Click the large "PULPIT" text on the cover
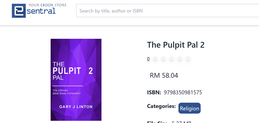The image size is (259, 123). pos(67,71)
